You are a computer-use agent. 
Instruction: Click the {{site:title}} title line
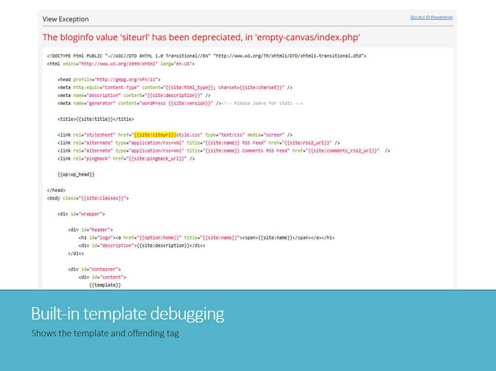tap(95, 119)
